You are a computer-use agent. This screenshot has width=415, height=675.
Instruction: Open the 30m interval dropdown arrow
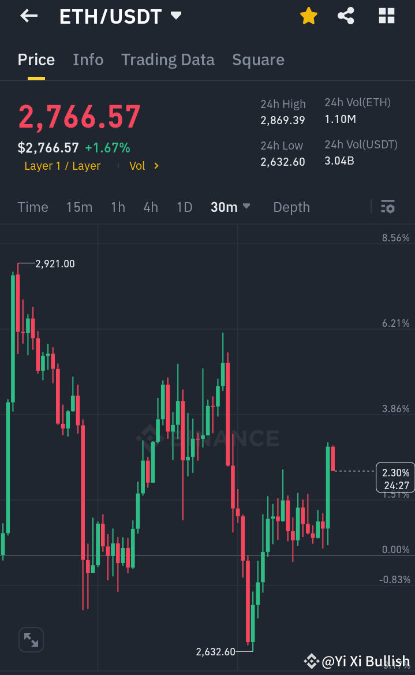click(x=246, y=207)
